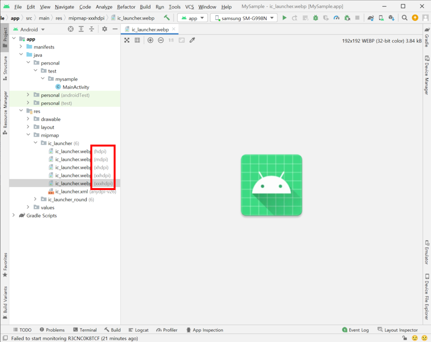Expand the manifests folder
The width and height of the screenshot is (431, 342).
tap(21, 47)
